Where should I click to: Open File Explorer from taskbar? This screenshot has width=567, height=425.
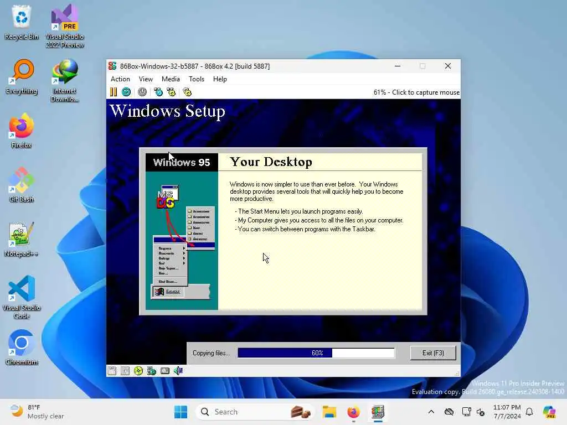tap(329, 412)
